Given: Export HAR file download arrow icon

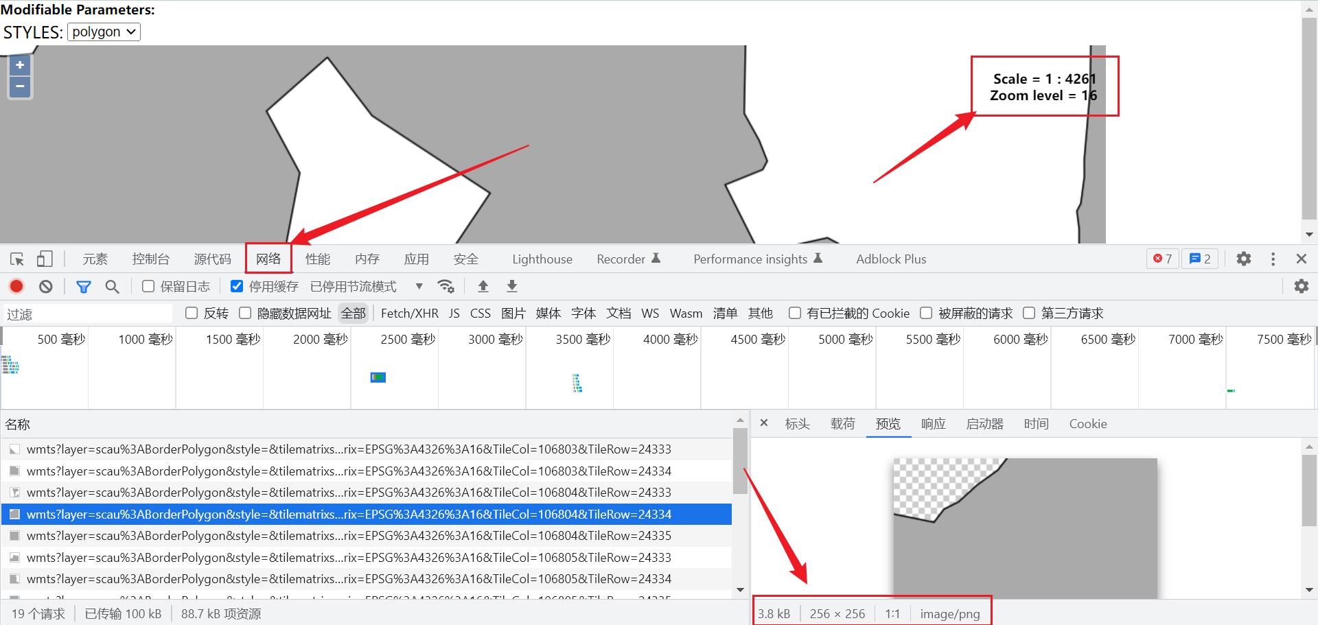Looking at the screenshot, I should coord(512,286).
